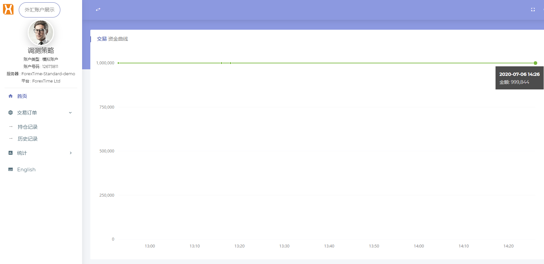Viewport: 544px width, 264px height.
Task: Enter fullscreen with the top bar icon
Action: (533, 10)
